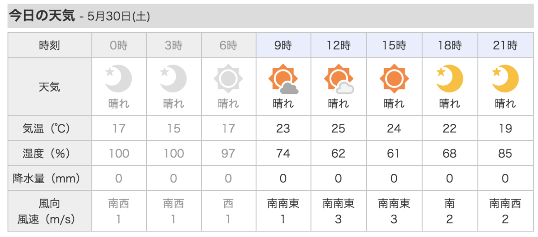The image size is (538, 237).
Task: Click the 気温（℃） row label
Action: [x=50, y=128]
